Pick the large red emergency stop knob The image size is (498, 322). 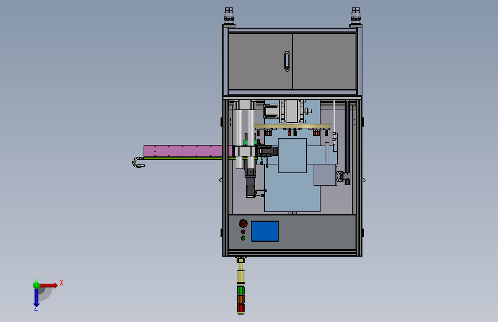point(243,223)
